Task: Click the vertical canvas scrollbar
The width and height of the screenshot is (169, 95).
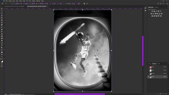Action: tap(143, 51)
